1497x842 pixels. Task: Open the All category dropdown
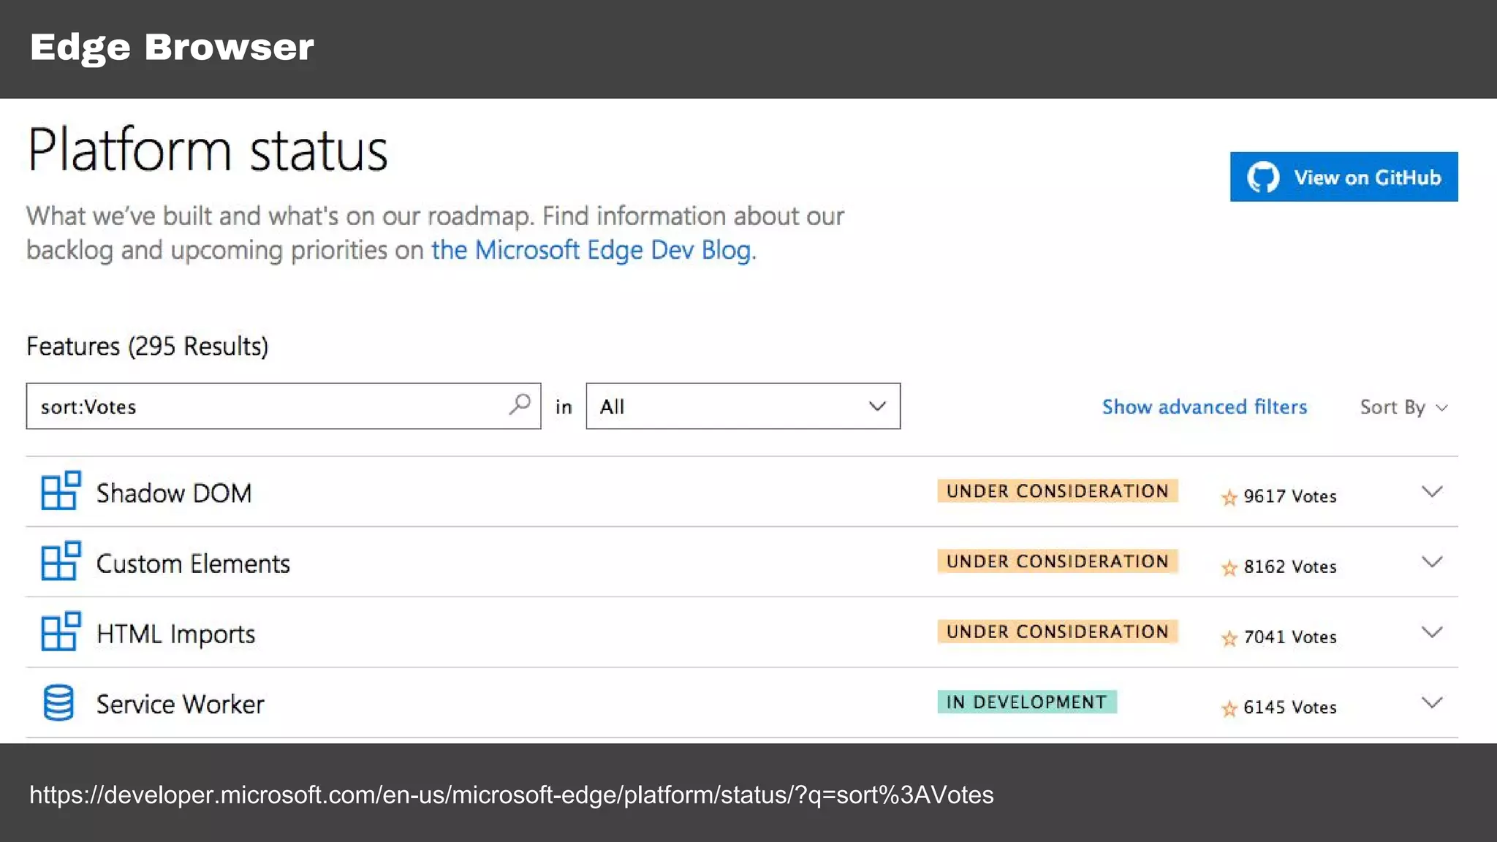tap(743, 406)
